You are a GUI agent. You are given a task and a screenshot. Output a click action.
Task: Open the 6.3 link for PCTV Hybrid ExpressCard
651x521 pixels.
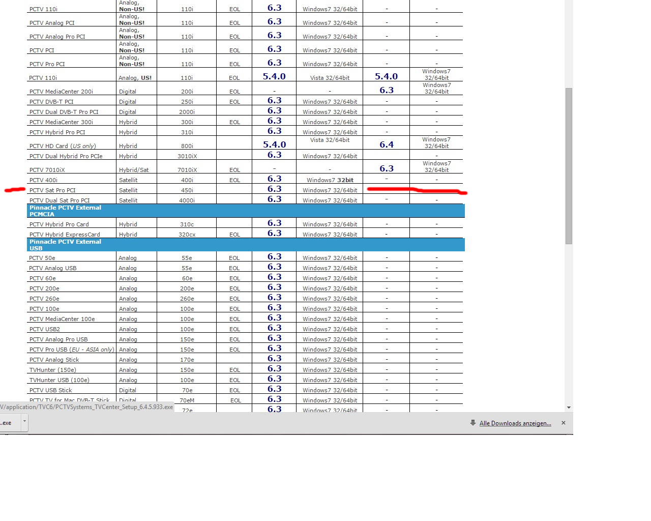(275, 233)
